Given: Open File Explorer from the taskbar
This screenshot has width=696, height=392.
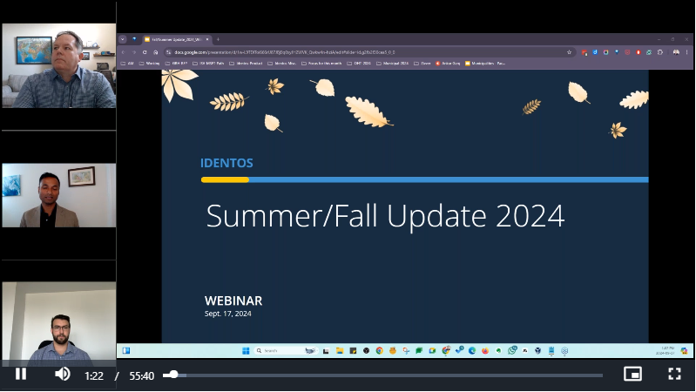Looking at the screenshot, I should pos(340,351).
